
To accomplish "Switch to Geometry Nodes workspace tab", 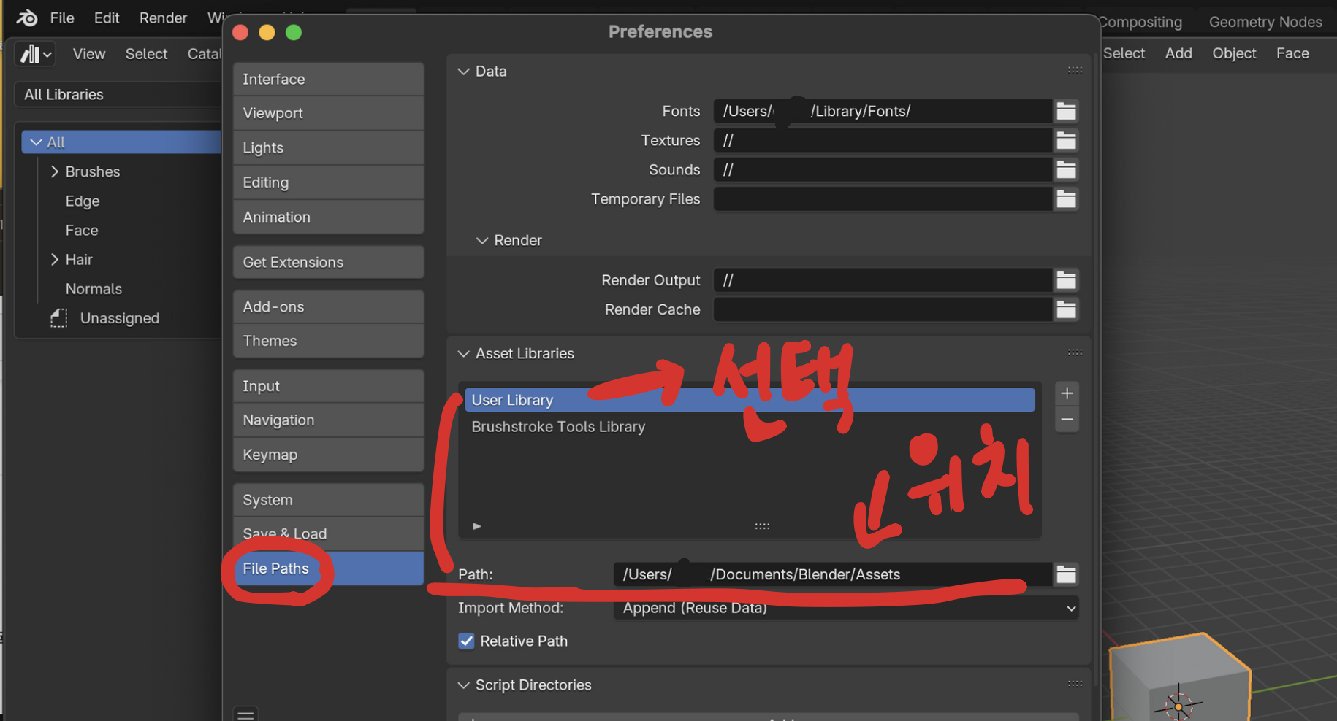I will tap(1265, 22).
